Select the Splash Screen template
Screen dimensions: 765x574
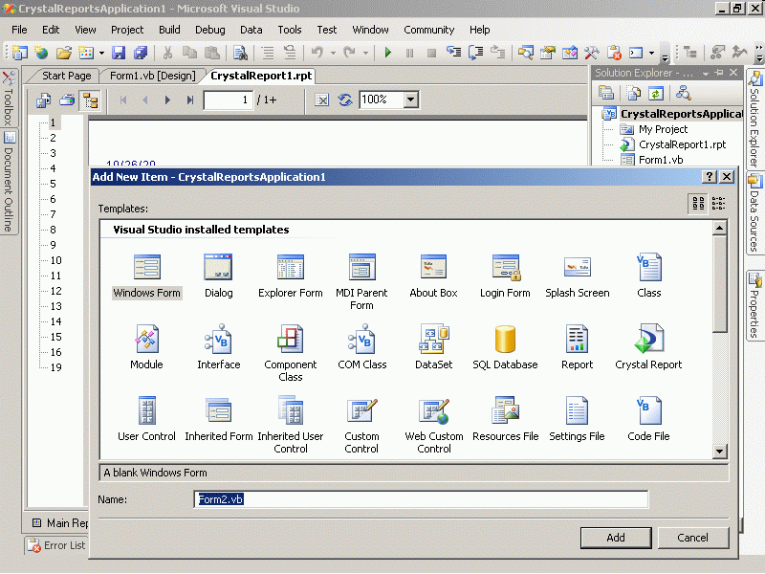[x=578, y=276]
